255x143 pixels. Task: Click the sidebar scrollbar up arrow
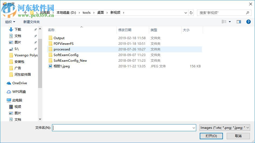coord(40,29)
